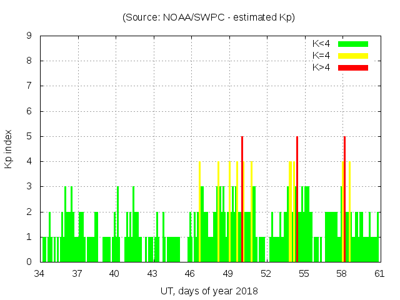The width and height of the screenshot is (400, 300).
Task: Click the green K<4 legend swatch
Action: pyautogui.click(x=353, y=44)
